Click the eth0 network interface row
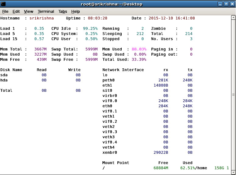 pyautogui.click(x=107, y=106)
